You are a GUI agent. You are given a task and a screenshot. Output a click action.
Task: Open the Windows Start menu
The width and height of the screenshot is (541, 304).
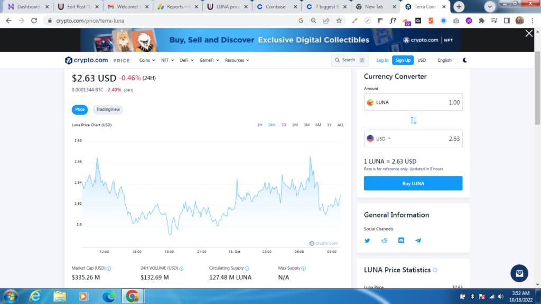click(11, 297)
